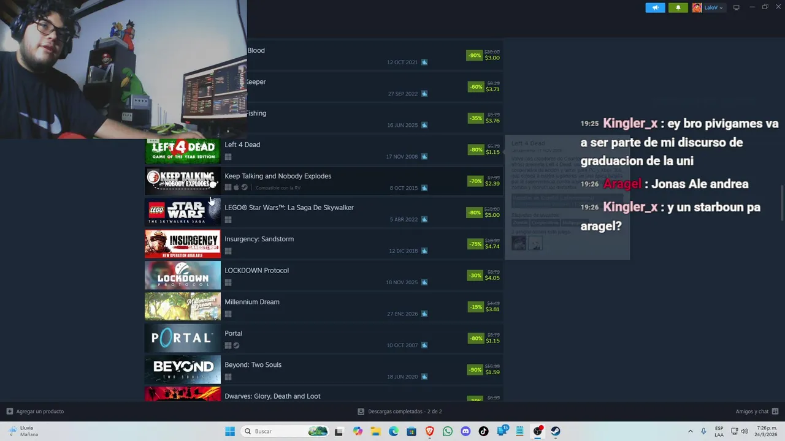Open the Brave browser taskbar icon
Screen dimensions: 785x441
(430, 431)
